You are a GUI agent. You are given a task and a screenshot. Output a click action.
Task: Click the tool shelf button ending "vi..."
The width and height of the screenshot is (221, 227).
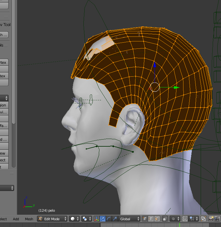click(4, 112)
